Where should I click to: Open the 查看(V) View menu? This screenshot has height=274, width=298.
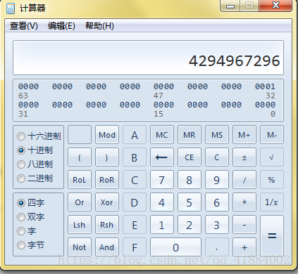pyautogui.click(x=24, y=26)
